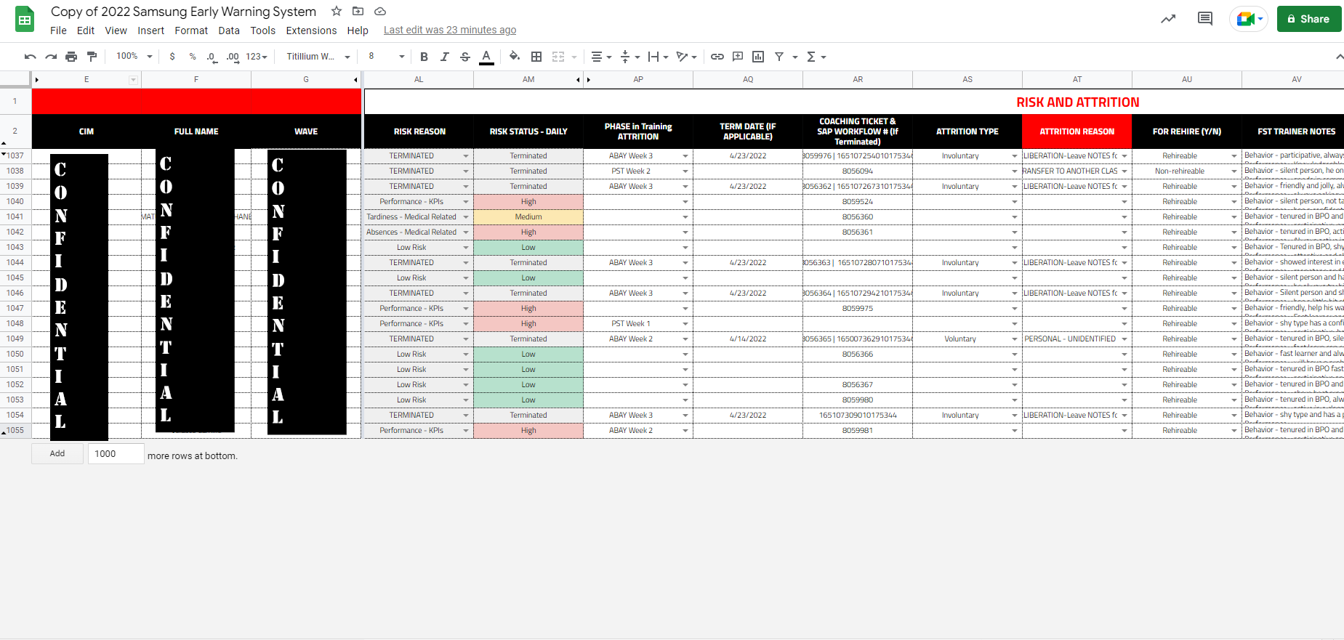Toggle bold formatting
Viewport: 1344px width, 640px height.
pos(424,57)
